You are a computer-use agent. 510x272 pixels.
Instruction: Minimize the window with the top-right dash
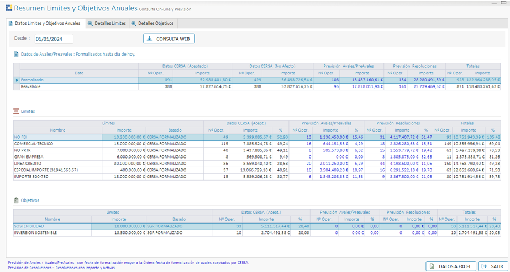[495, 3]
